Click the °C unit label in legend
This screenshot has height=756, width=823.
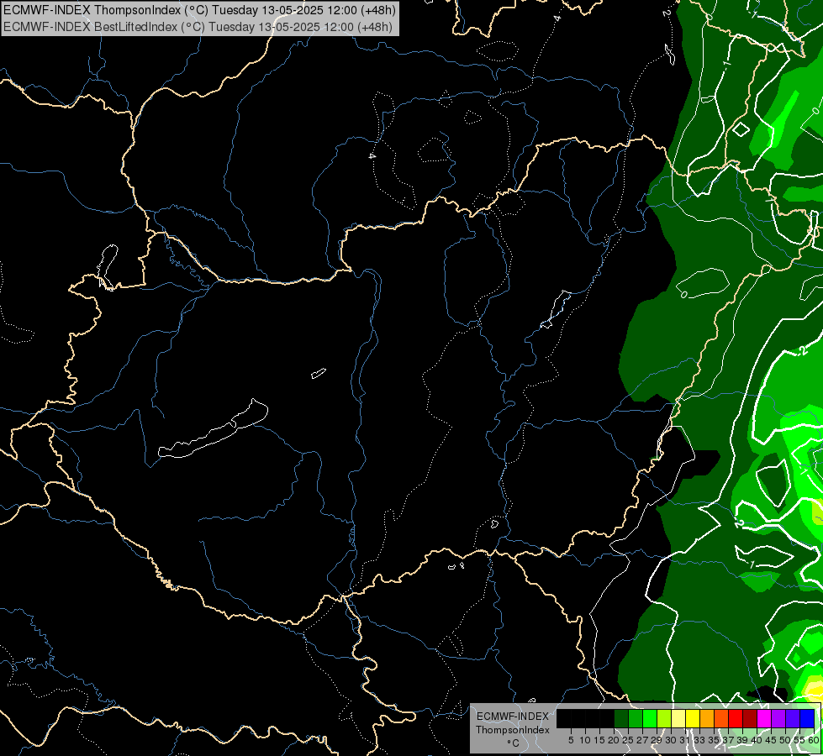pos(514,743)
